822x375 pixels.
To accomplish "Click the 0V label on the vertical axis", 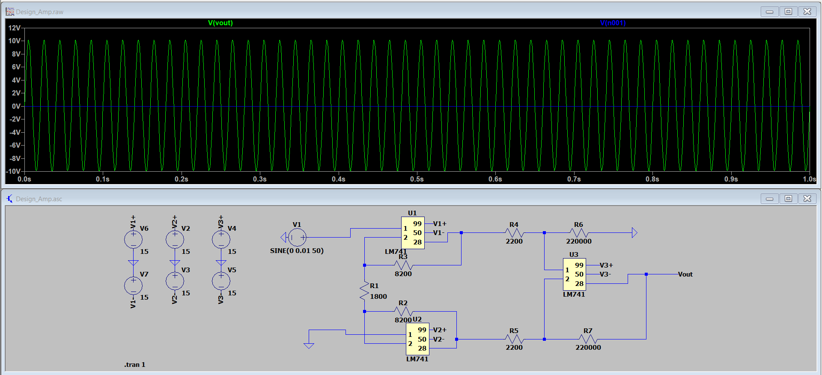I will pos(16,106).
